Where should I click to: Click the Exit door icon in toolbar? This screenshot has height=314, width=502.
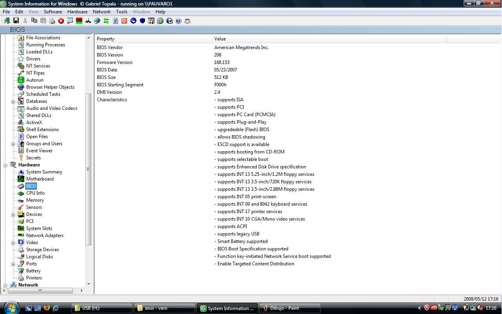7,21
